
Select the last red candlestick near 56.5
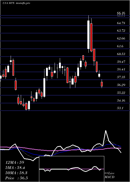(x=102, y=84)
